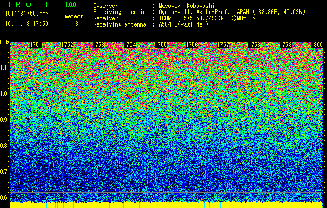The image size is (327, 208).
Task: Select the 1756 time marker
Action: point(192,45)
